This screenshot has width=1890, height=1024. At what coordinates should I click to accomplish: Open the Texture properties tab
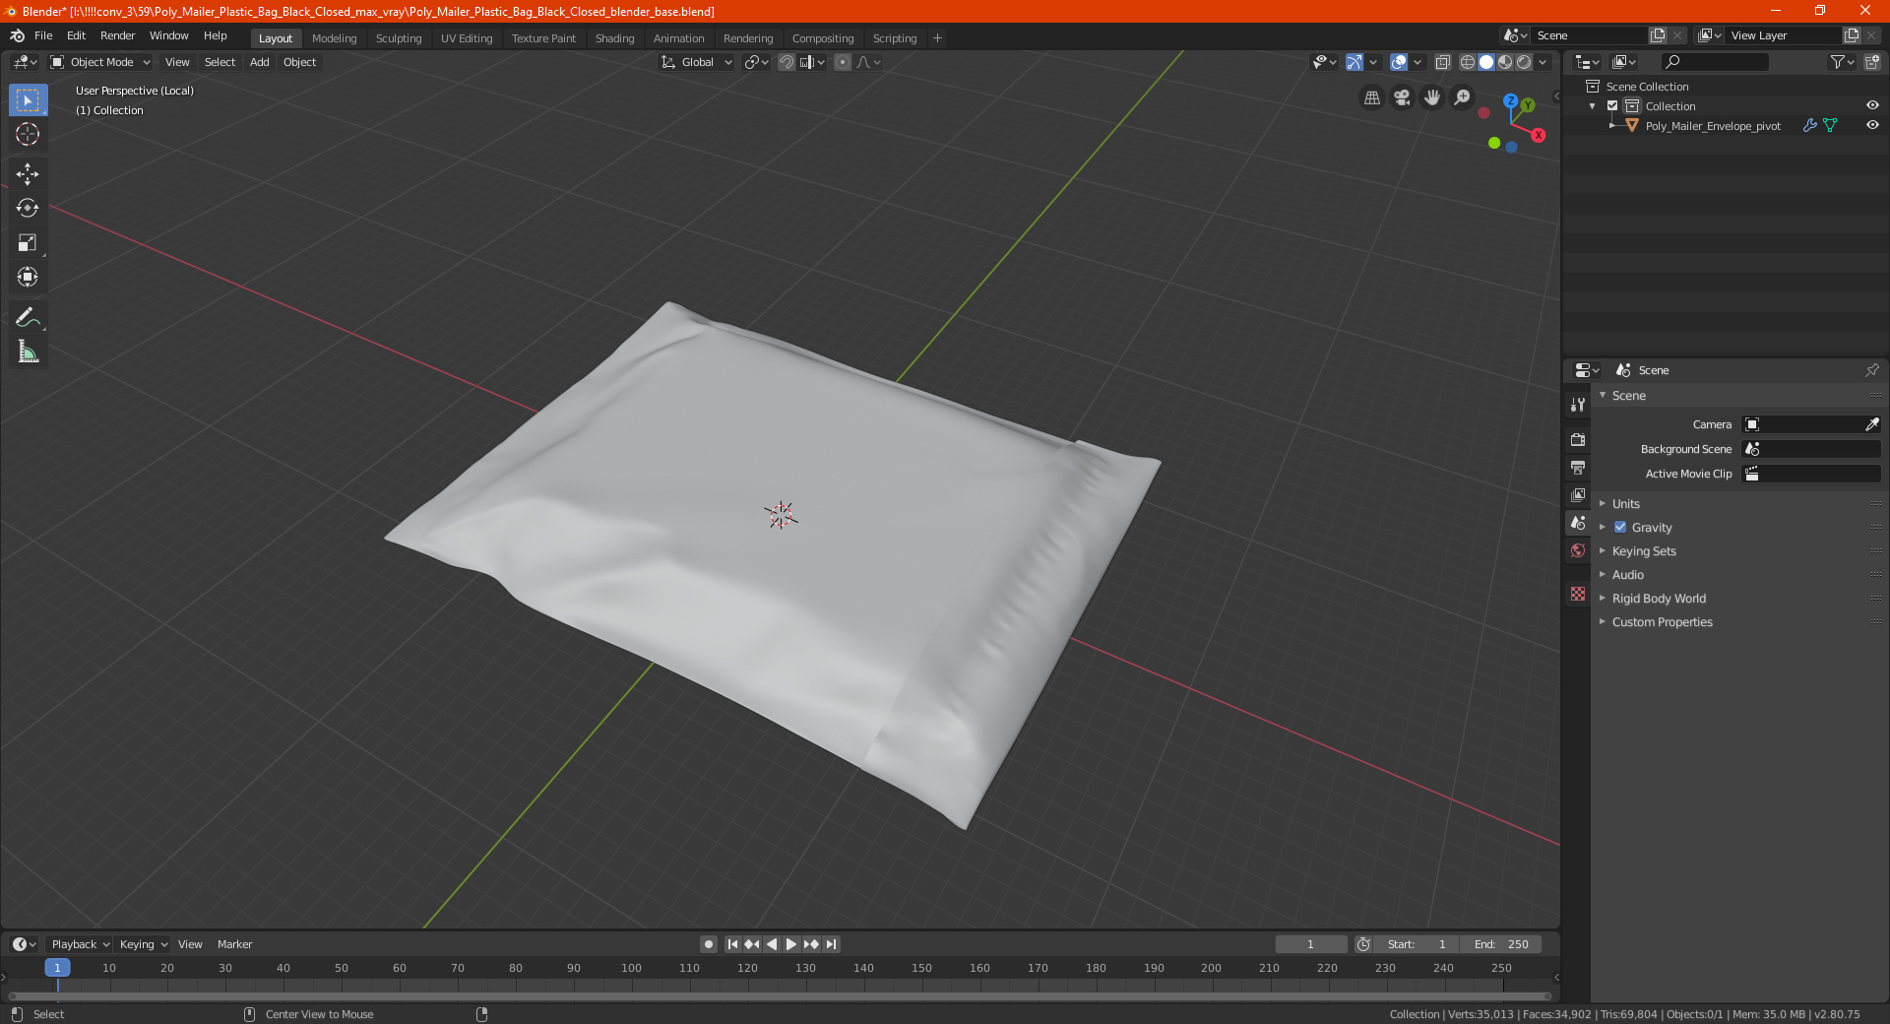(x=1578, y=594)
